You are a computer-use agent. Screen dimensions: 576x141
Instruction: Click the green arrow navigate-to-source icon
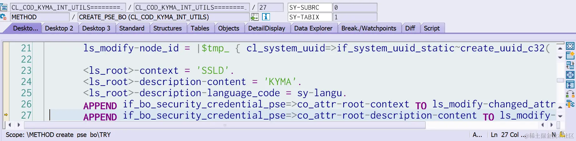point(255,17)
